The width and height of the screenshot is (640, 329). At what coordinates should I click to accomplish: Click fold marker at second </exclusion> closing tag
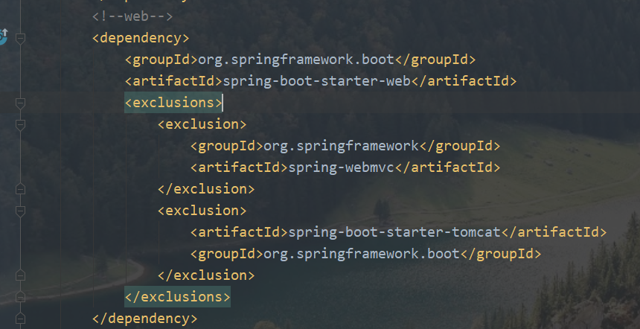coord(20,276)
